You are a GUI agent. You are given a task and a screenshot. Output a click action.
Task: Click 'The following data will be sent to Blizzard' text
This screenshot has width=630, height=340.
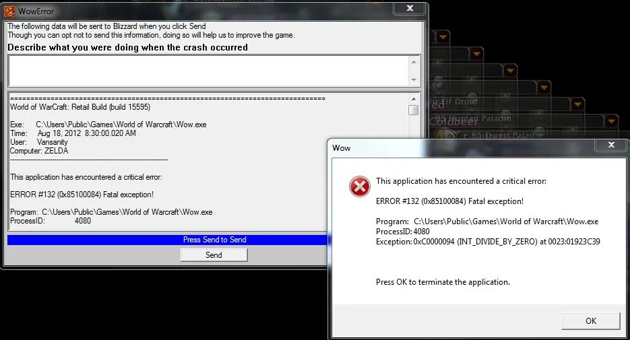pos(107,26)
